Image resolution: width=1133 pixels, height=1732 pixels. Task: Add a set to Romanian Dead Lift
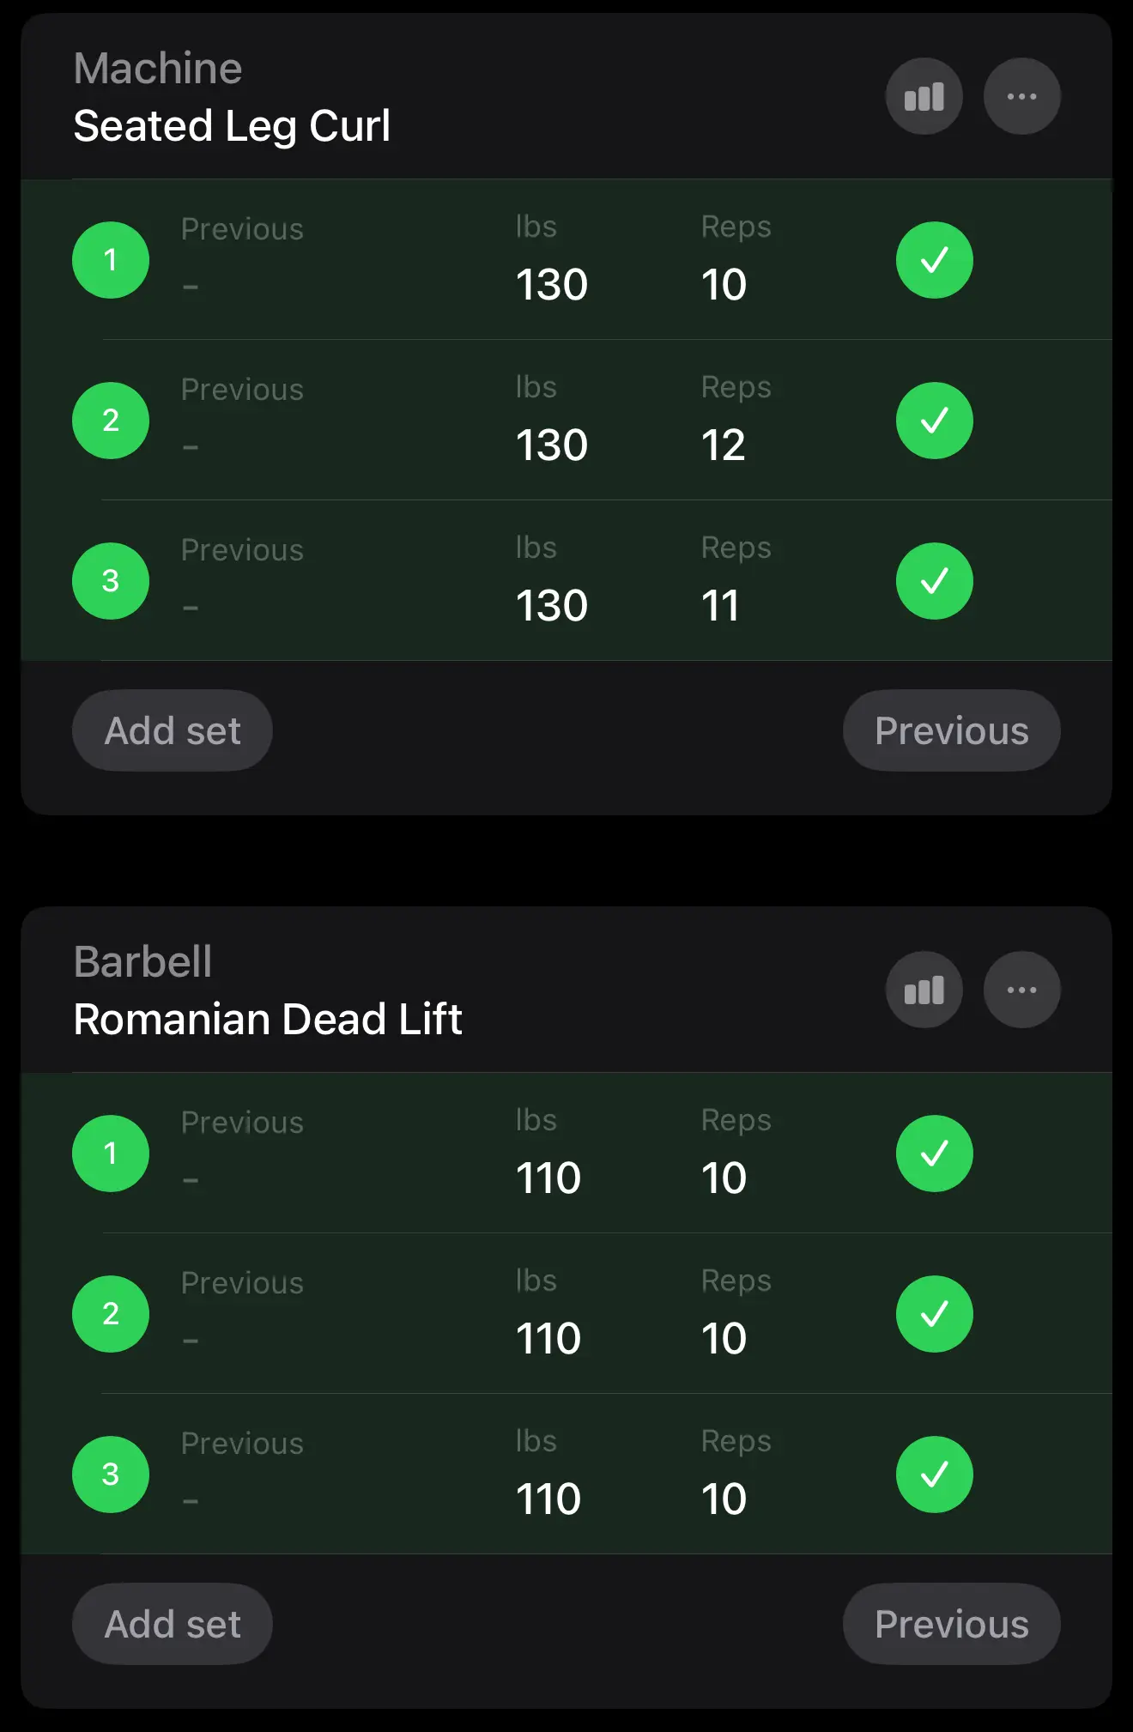[x=173, y=1625]
